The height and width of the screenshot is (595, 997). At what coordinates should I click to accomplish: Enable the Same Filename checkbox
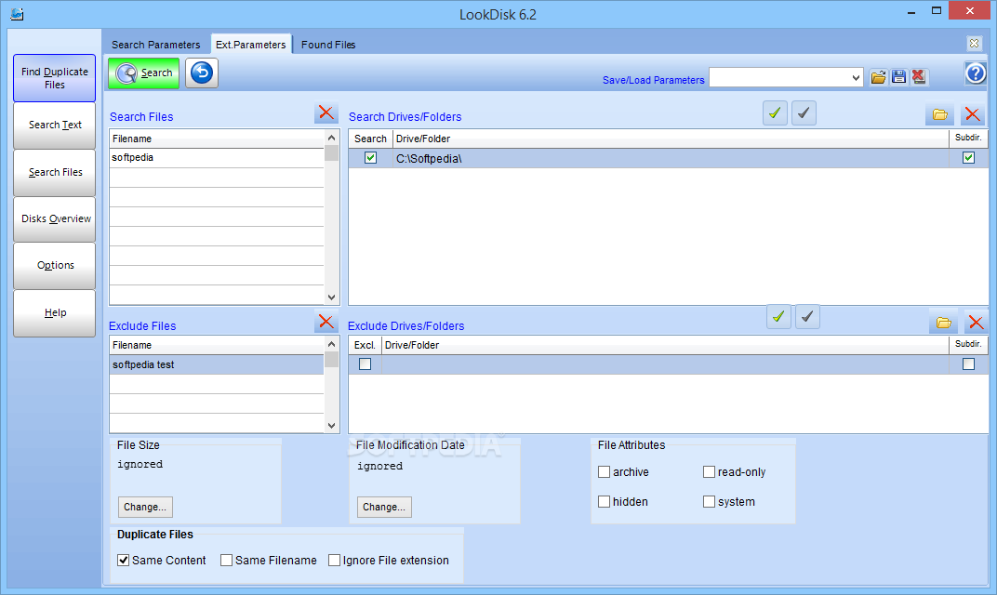227,561
